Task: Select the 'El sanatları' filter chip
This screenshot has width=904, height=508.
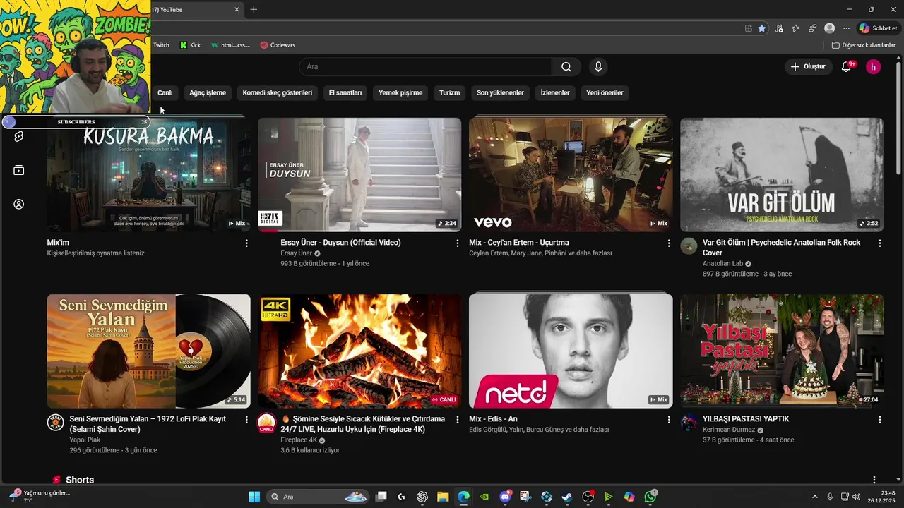Action: 345,92
